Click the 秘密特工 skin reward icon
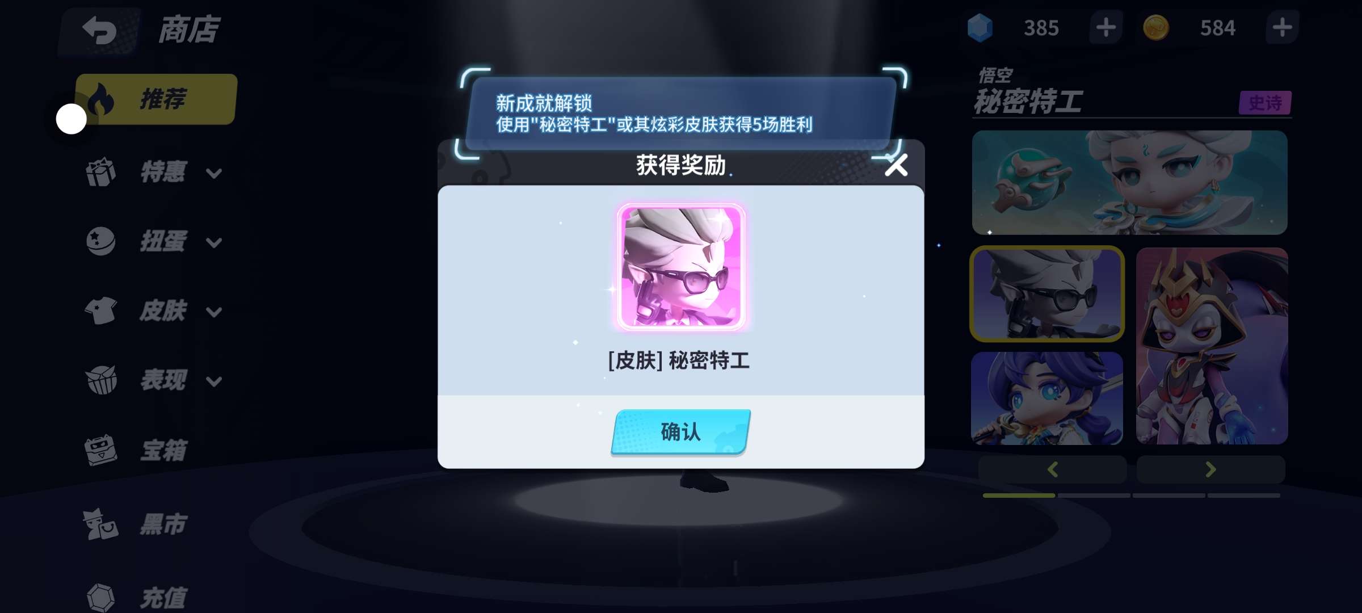Screen dimensions: 1362x613 681,267
